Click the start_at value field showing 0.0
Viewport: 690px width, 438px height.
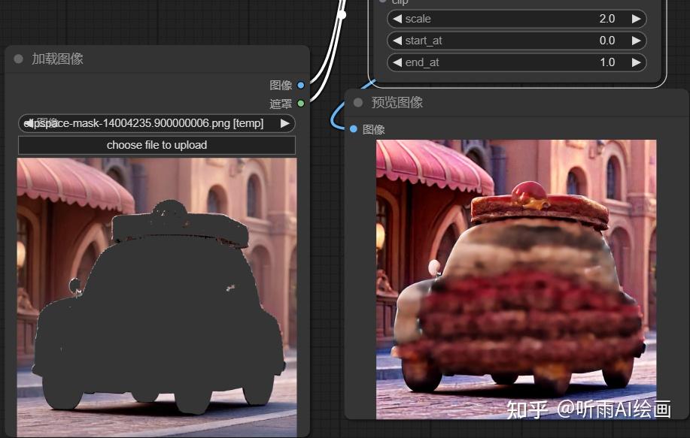pos(517,41)
